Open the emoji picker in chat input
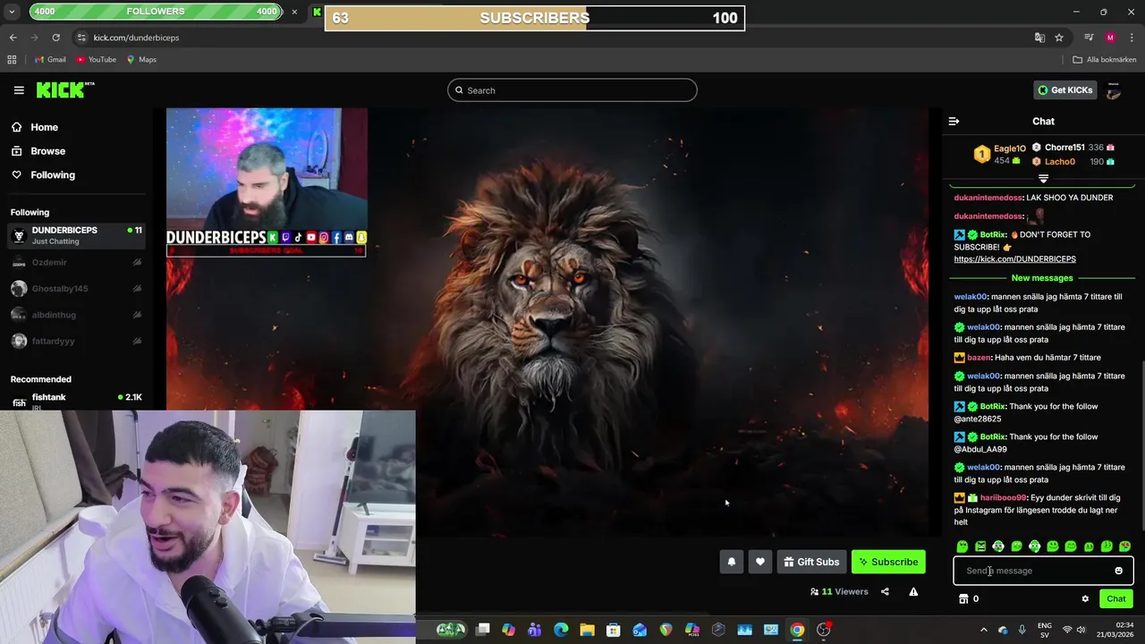 point(1118,571)
